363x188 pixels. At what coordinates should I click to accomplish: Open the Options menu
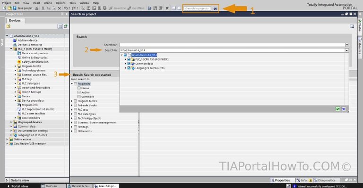[60, 3]
